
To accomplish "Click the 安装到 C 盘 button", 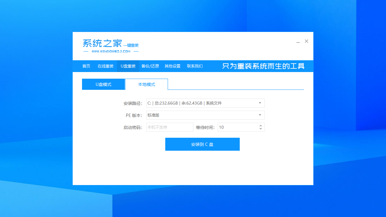I will point(202,144).
